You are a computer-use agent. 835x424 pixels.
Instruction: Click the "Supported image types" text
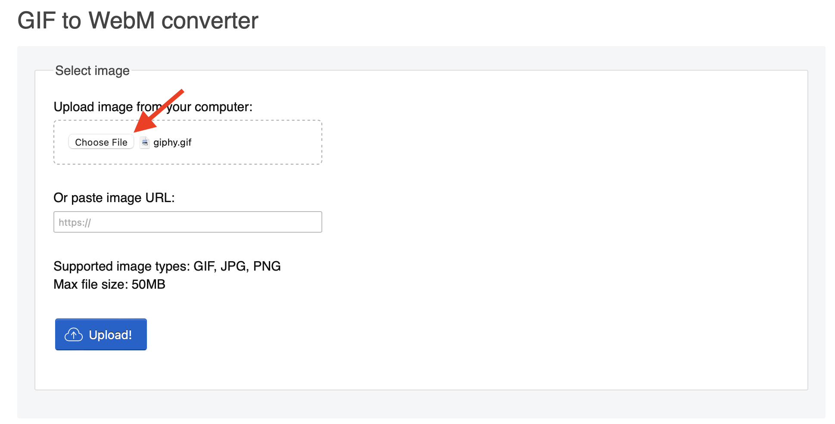[x=122, y=266]
